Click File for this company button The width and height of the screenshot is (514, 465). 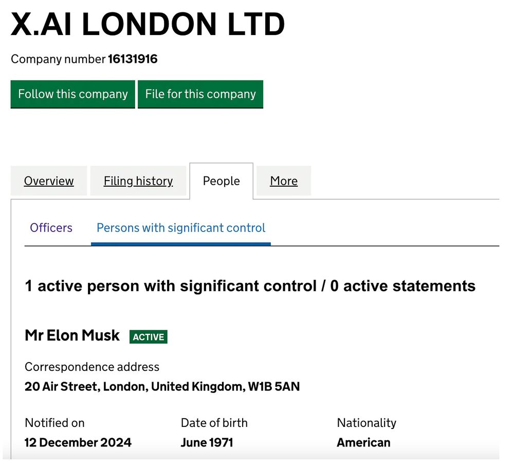(x=200, y=94)
